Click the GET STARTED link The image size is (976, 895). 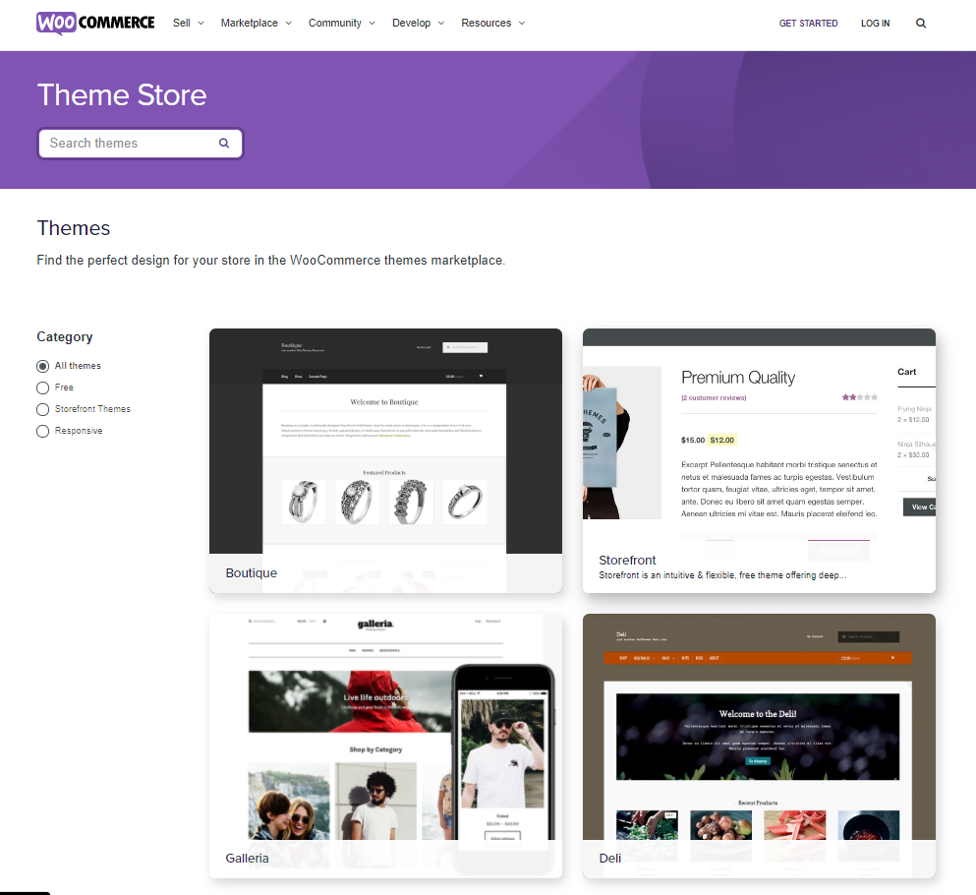click(x=808, y=23)
